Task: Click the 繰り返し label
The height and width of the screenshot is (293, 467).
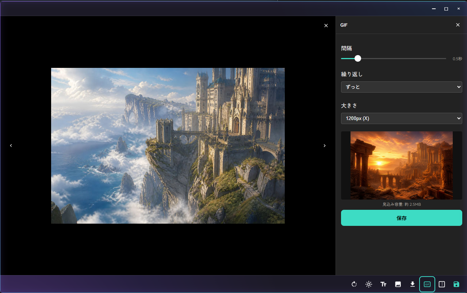Action: click(352, 74)
